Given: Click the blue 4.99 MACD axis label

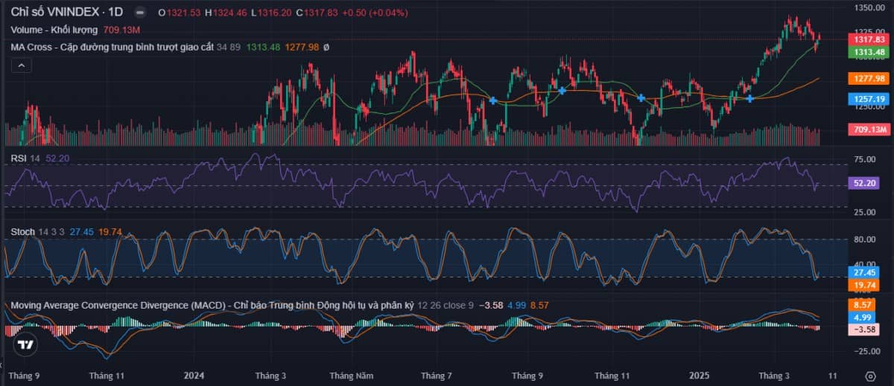Looking at the screenshot, I should 862,317.
